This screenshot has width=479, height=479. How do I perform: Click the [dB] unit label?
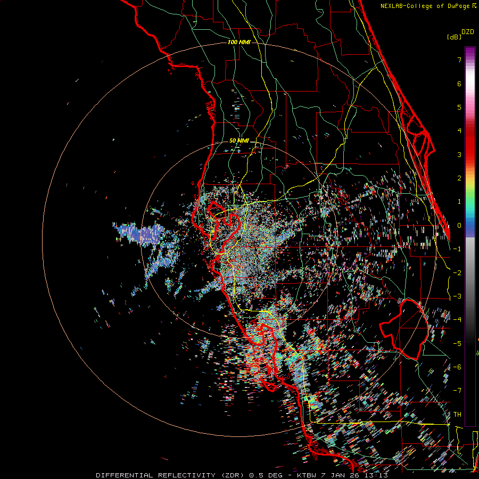[x=454, y=37]
